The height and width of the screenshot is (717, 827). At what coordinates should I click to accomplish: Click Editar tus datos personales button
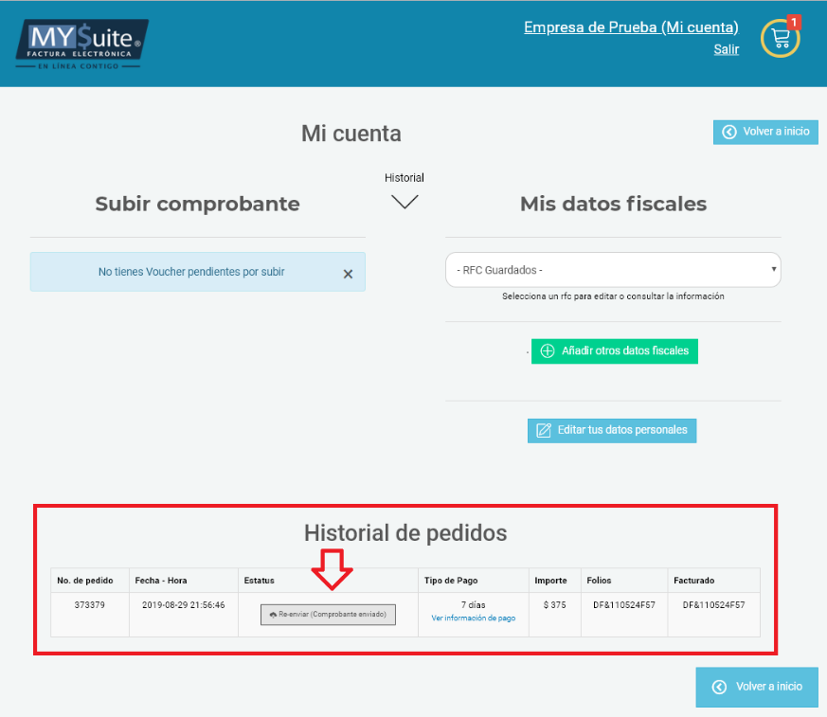612,430
